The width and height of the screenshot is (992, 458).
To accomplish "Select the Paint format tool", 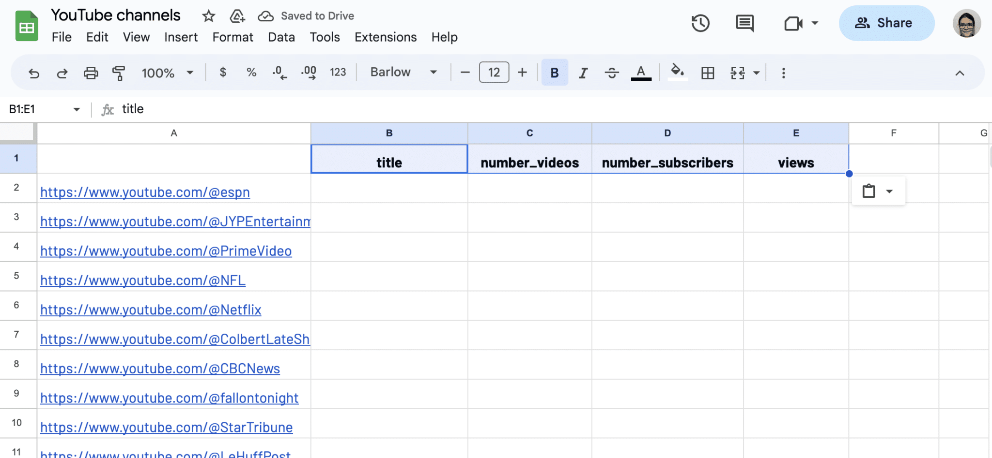I will tap(119, 73).
